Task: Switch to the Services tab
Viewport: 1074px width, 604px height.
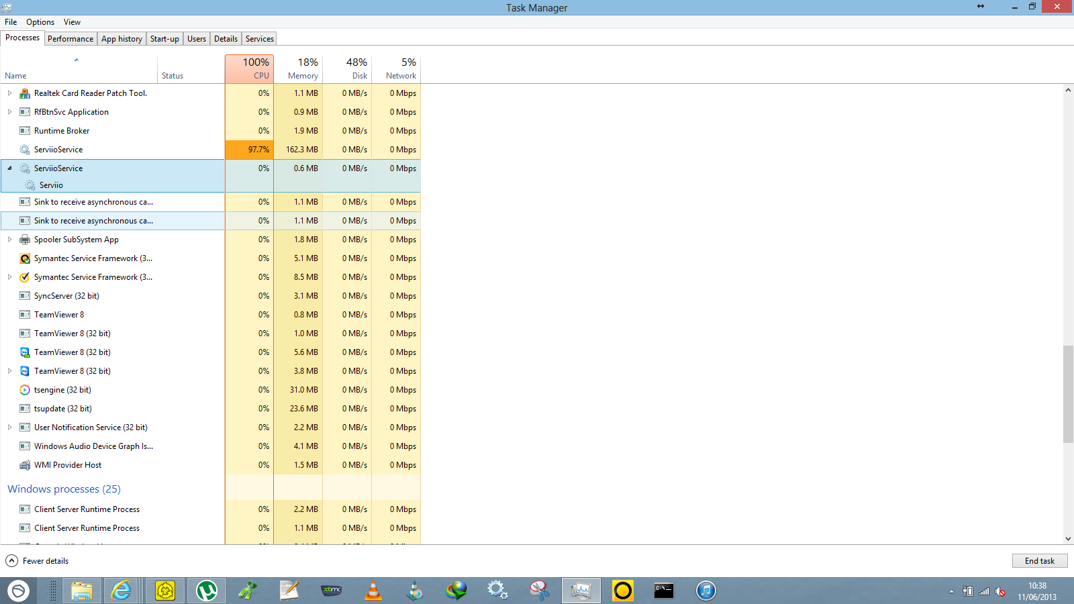Action: coord(260,39)
